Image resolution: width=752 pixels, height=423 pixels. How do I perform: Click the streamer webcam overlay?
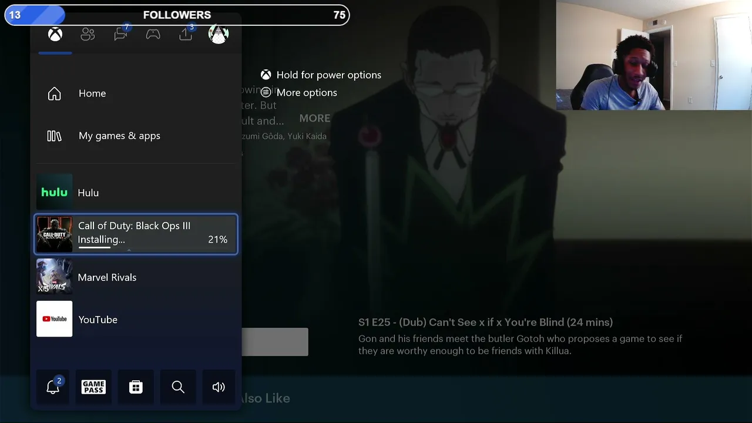[654, 55]
